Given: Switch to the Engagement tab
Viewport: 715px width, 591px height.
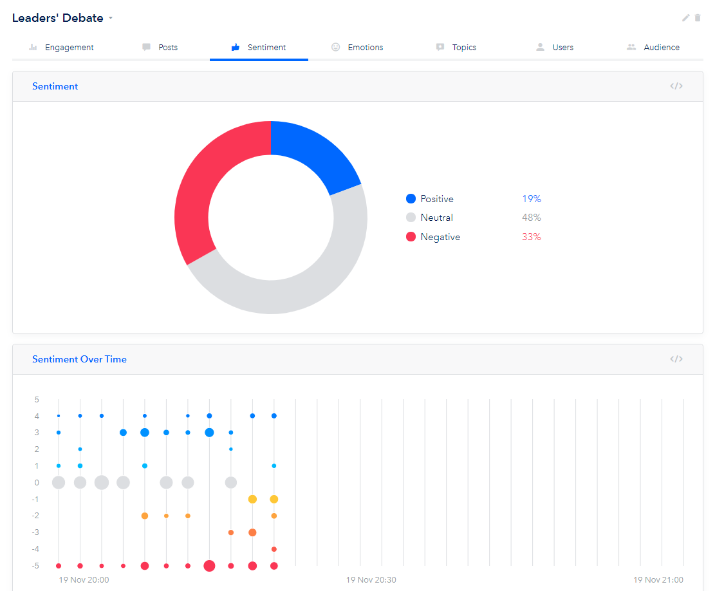Looking at the screenshot, I should click(x=62, y=48).
